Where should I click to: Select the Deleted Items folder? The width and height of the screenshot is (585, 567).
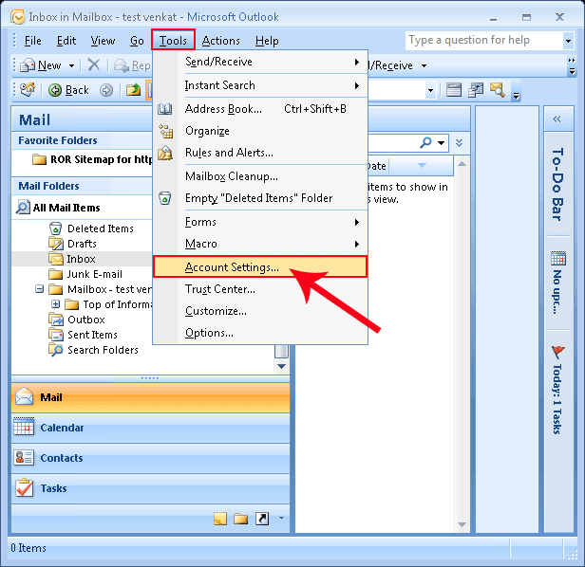point(91,229)
